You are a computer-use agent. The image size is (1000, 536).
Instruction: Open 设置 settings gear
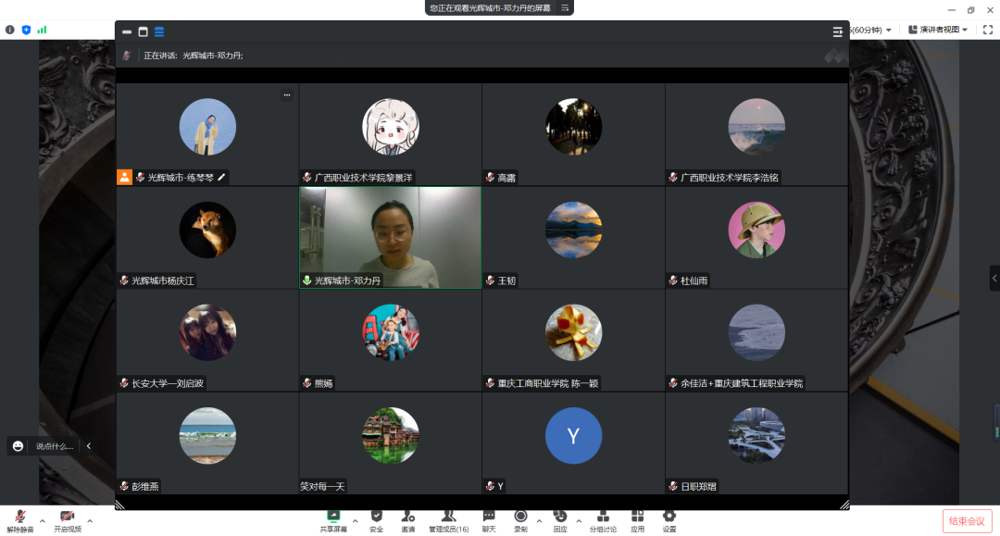point(669,520)
